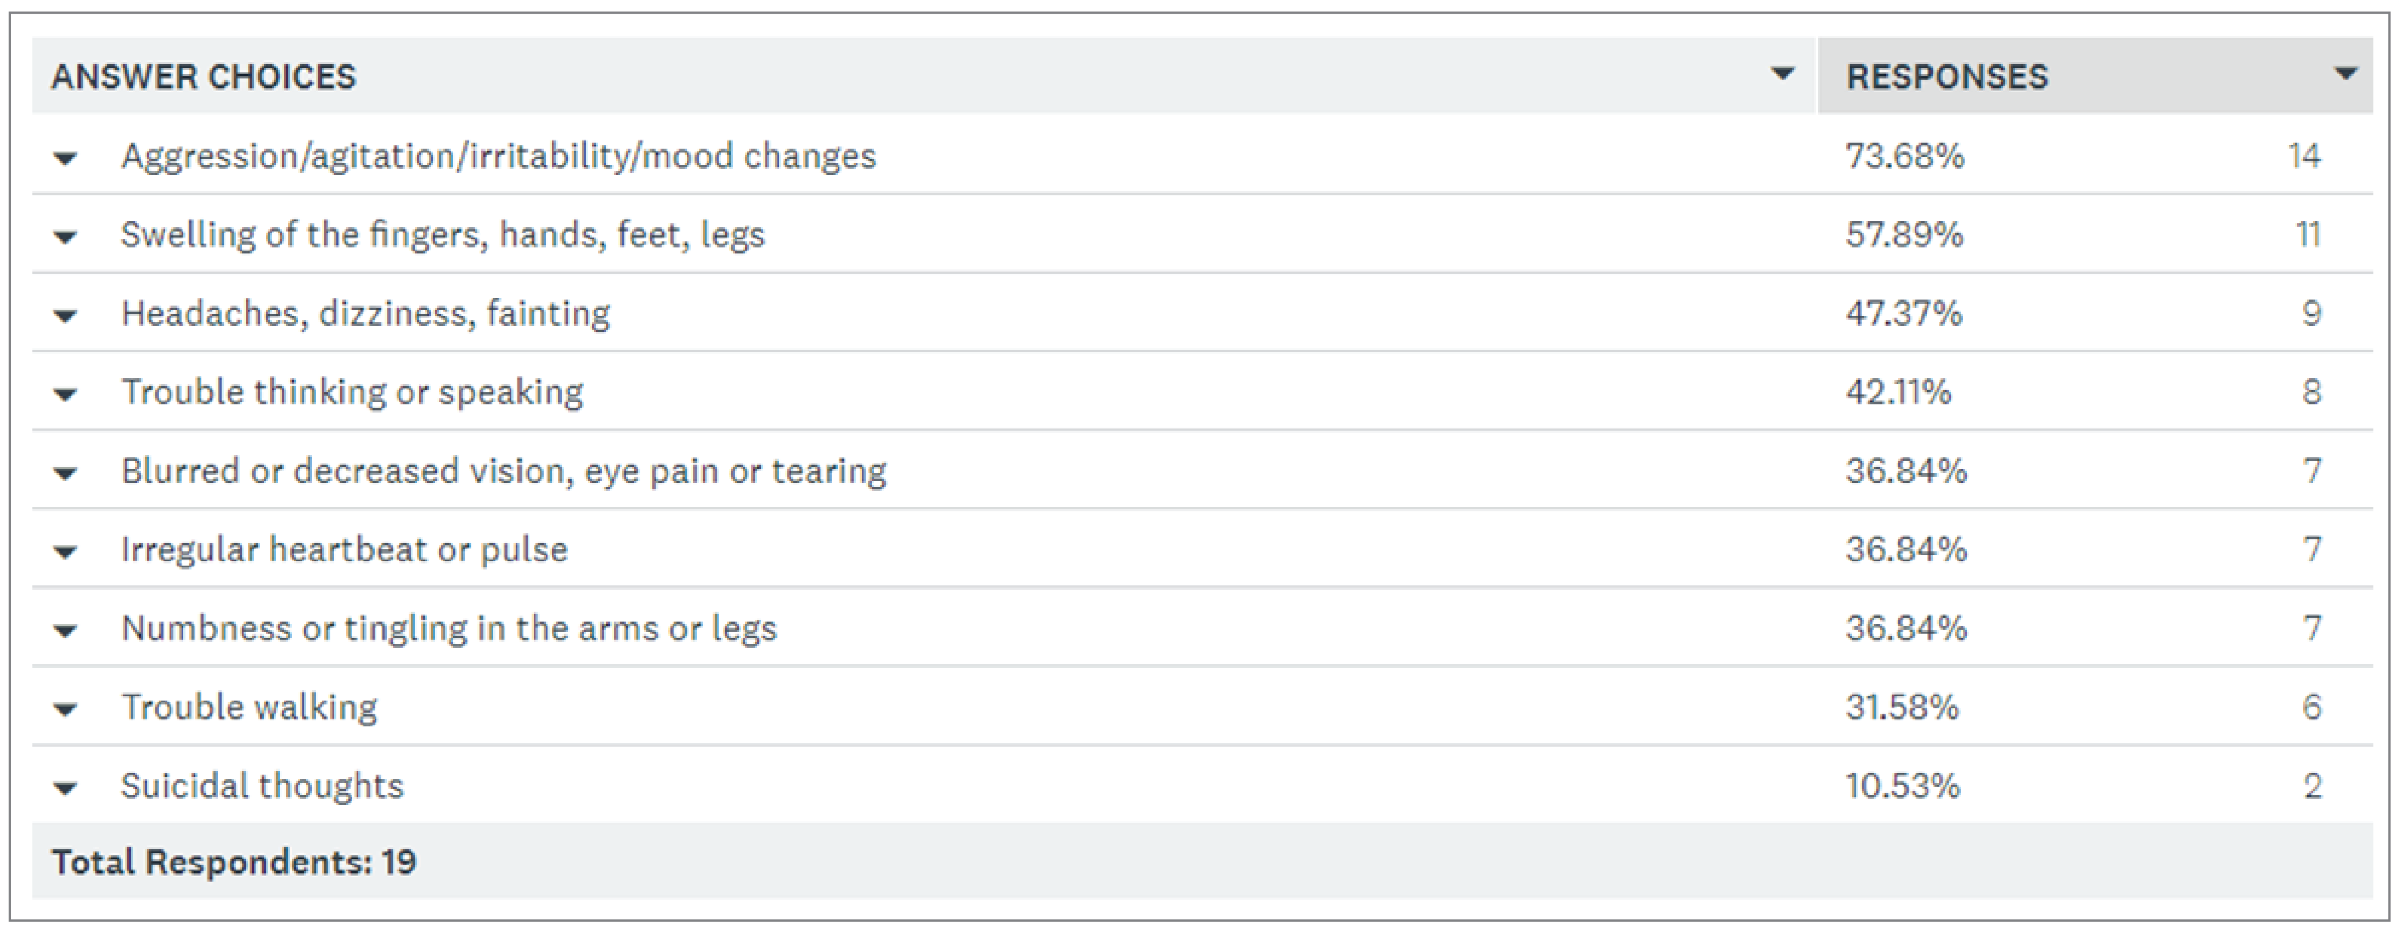Expand the Aggression/agitation/irritability row arrow
The height and width of the screenshot is (931, 2403).
click(65, 157)
